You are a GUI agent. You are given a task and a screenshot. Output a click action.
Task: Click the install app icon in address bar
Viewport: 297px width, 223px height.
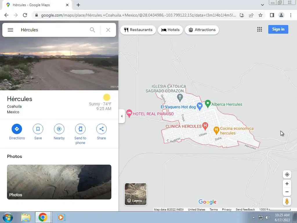click(242, 15)
